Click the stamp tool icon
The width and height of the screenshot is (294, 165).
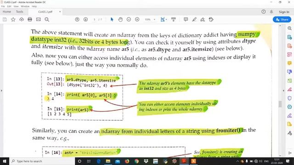[x=211, y=19]
